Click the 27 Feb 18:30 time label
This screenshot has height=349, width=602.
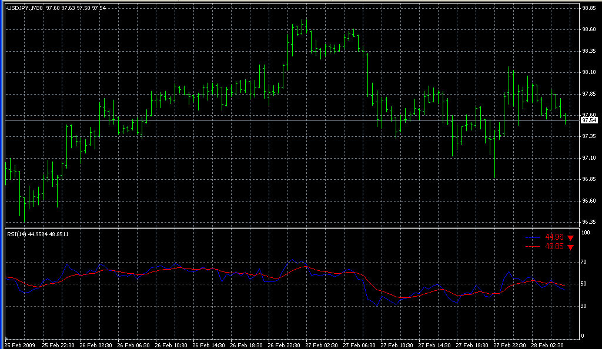click(x=472, y=345)
